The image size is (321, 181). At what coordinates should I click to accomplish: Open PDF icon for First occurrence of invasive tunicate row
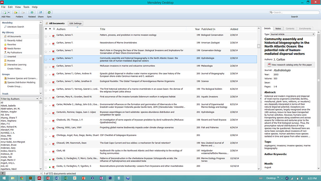tap(53, 98)
